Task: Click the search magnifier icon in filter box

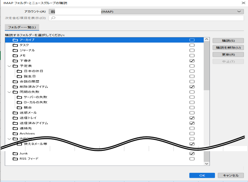Action: click(x=53, y=18)
